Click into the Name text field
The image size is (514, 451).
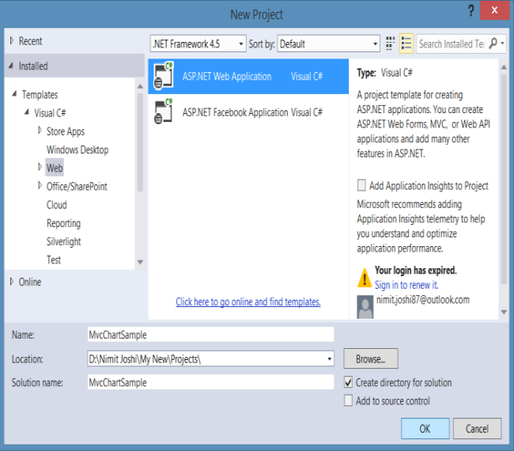point(211,335)
